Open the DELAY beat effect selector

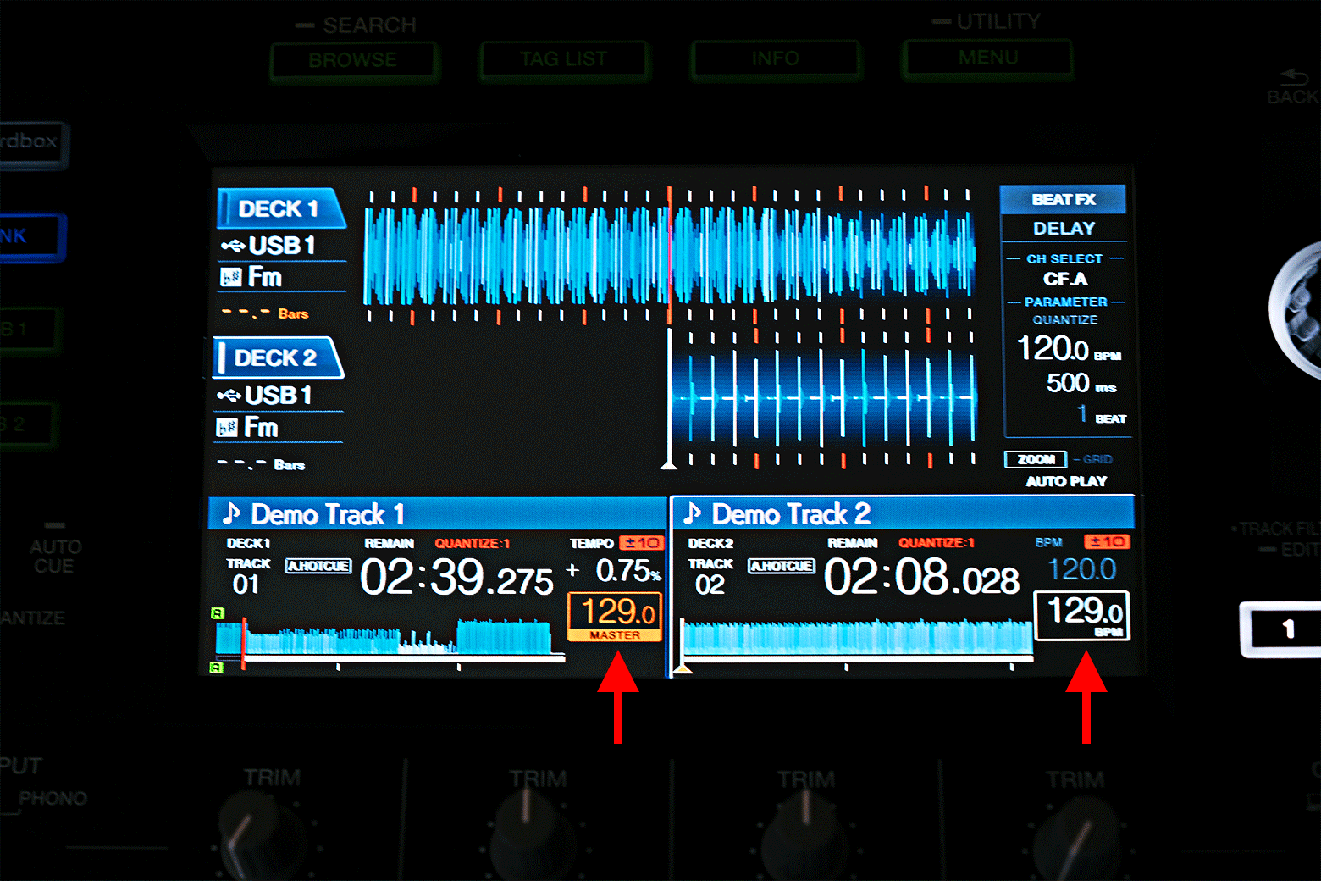pyautogui.click(x=1064, y=229)
